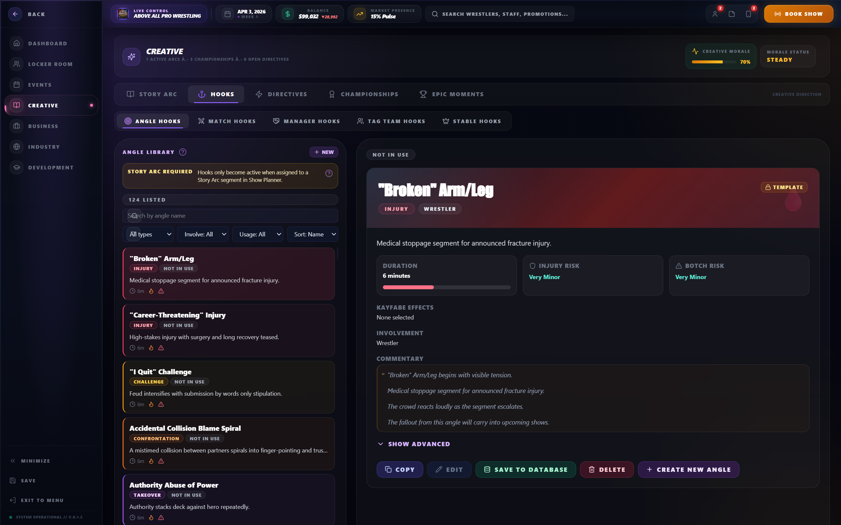Open the Locker Room sidebar icon
The height and width of the screenshot is (525, 841).
[16, 64]
